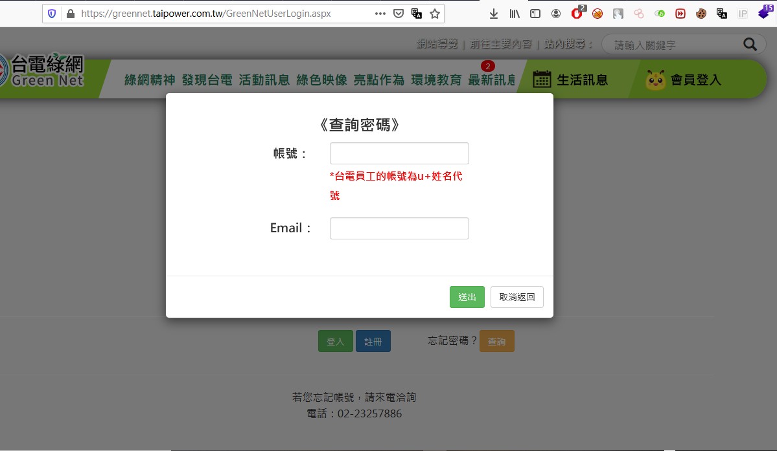Open the Firefox downloads panel
The width and height of the screenshot is (777, 451).
[494, 14]
